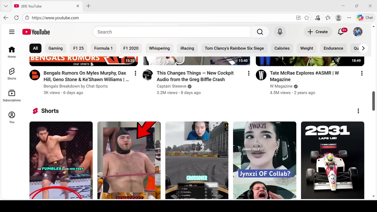
Task: Click the browser address bar URL
Action: point(55,18)
